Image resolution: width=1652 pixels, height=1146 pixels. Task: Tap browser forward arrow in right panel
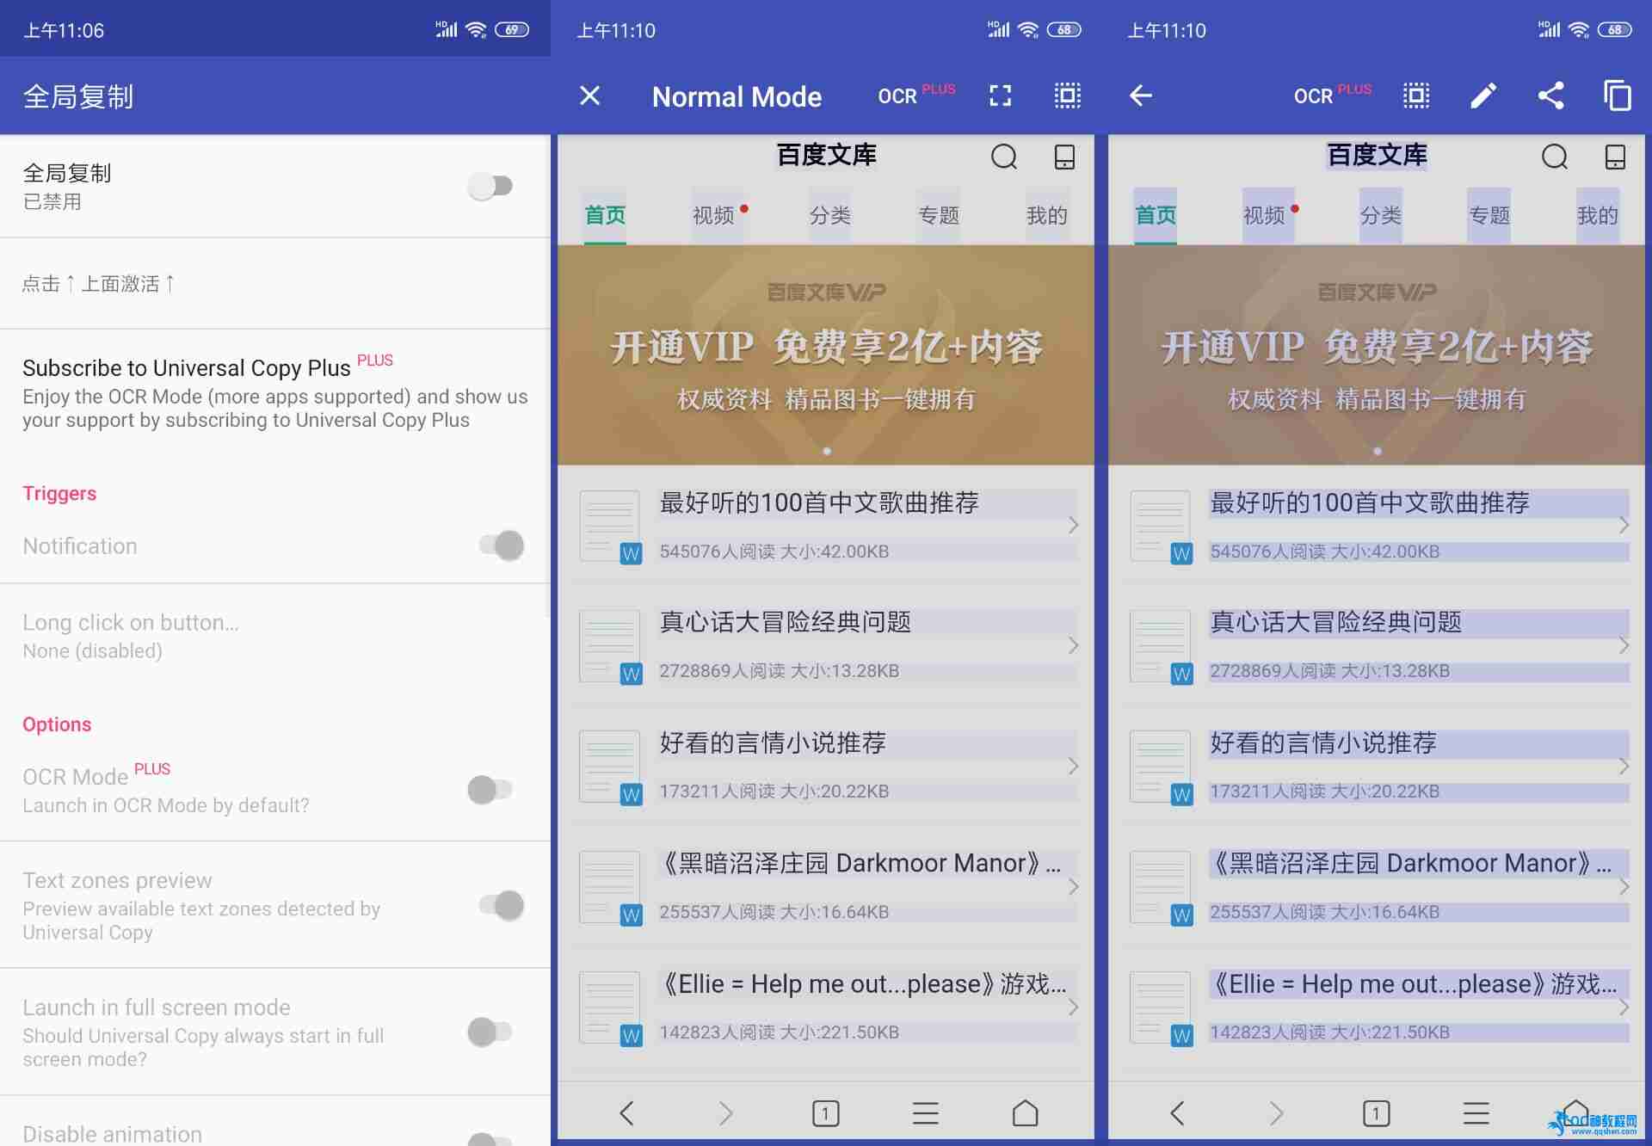point(1277,1113)
